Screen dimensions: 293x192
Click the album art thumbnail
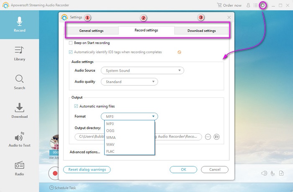coord(54,142)
